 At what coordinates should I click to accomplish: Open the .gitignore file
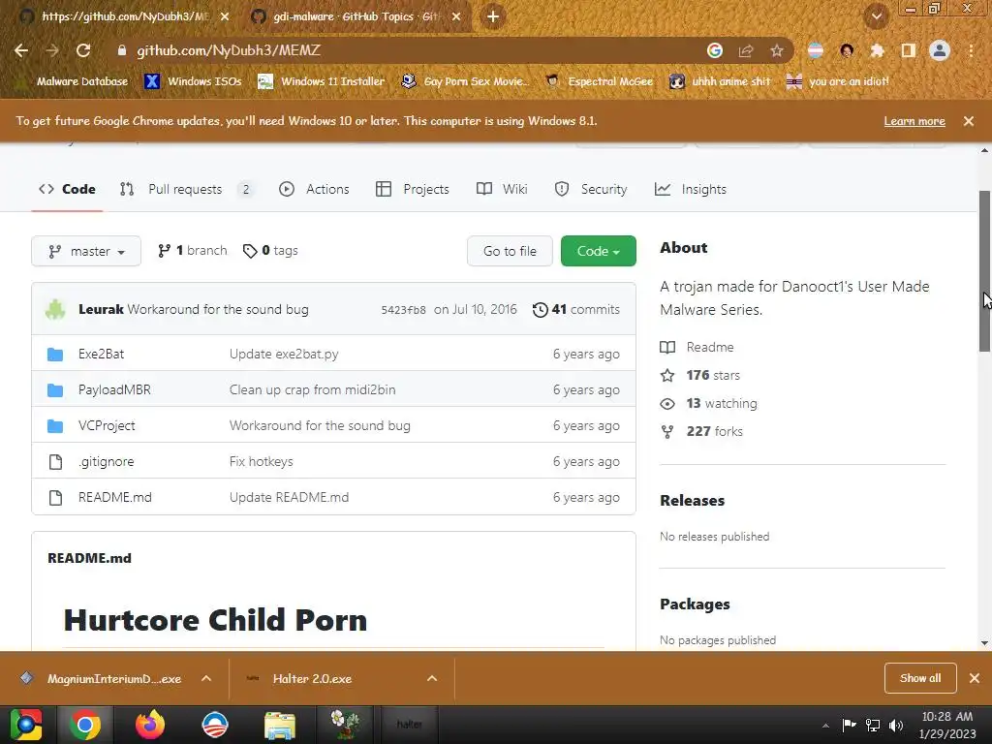[x=107, y=462]
